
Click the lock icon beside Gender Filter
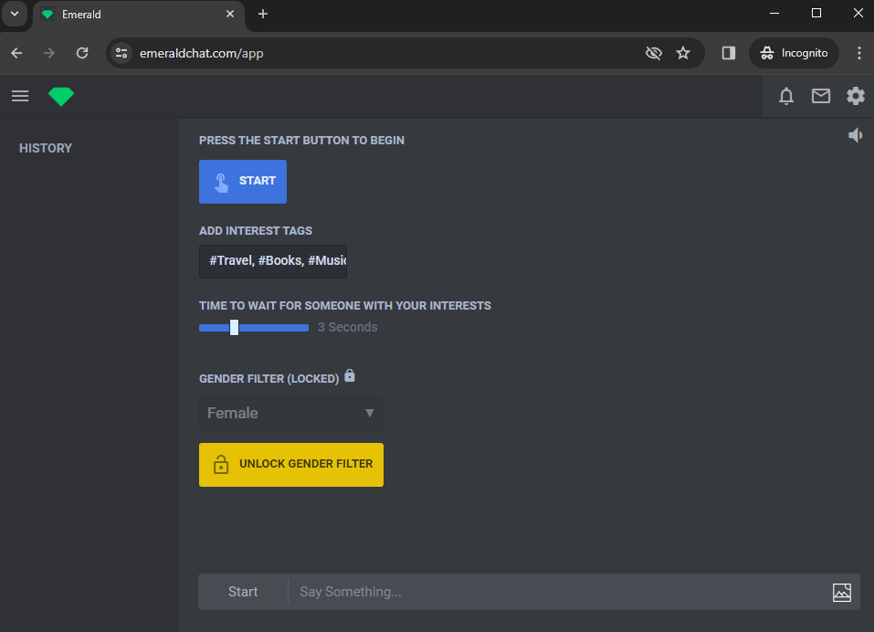point(350,376)
